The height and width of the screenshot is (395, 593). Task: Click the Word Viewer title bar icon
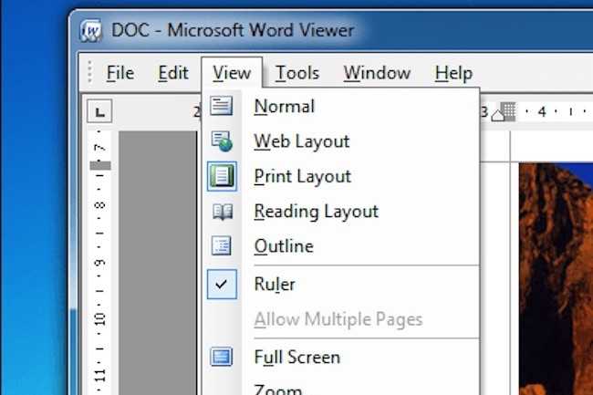click(x=90, y=30)
